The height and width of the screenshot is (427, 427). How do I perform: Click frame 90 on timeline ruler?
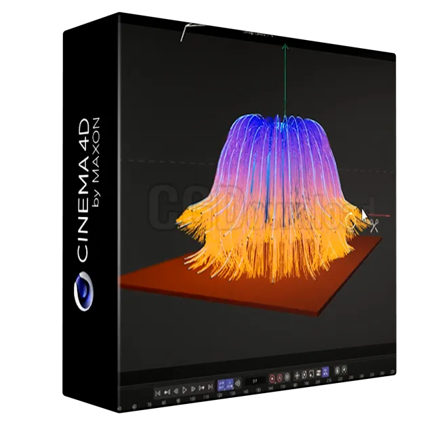pyautogui.click(x=178, y=401)
